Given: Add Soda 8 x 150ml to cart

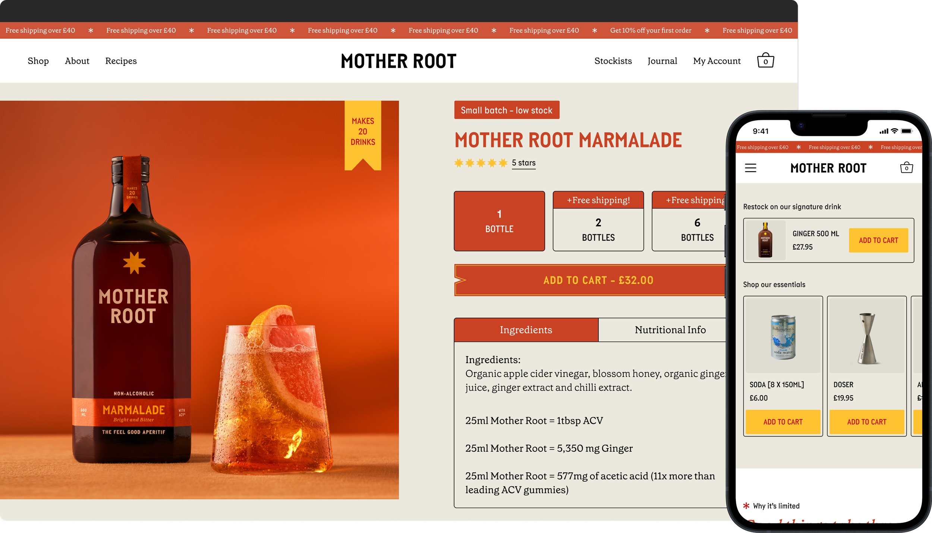Looking at the screenshot, I should click(x=783, y=422).
